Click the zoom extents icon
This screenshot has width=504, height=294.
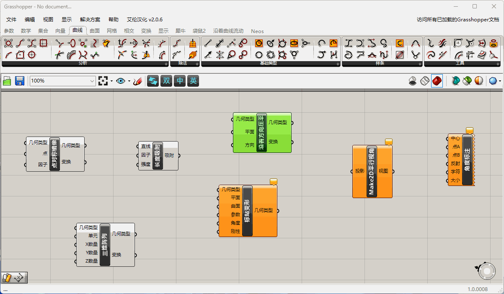[x=103, y=81]
